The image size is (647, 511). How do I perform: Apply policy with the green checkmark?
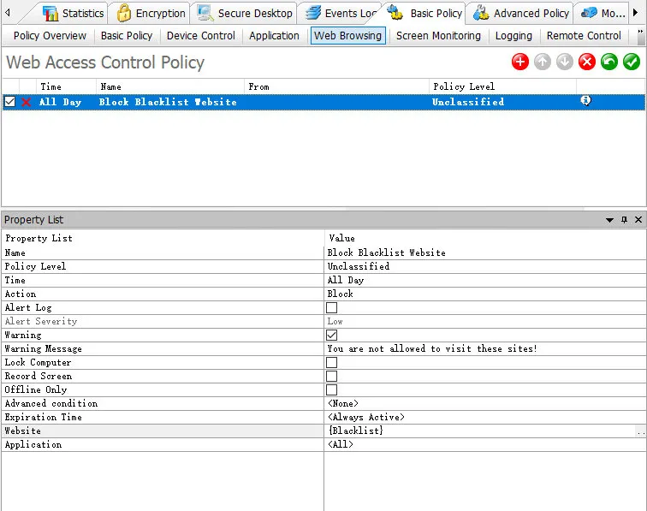tap(632, 62)
